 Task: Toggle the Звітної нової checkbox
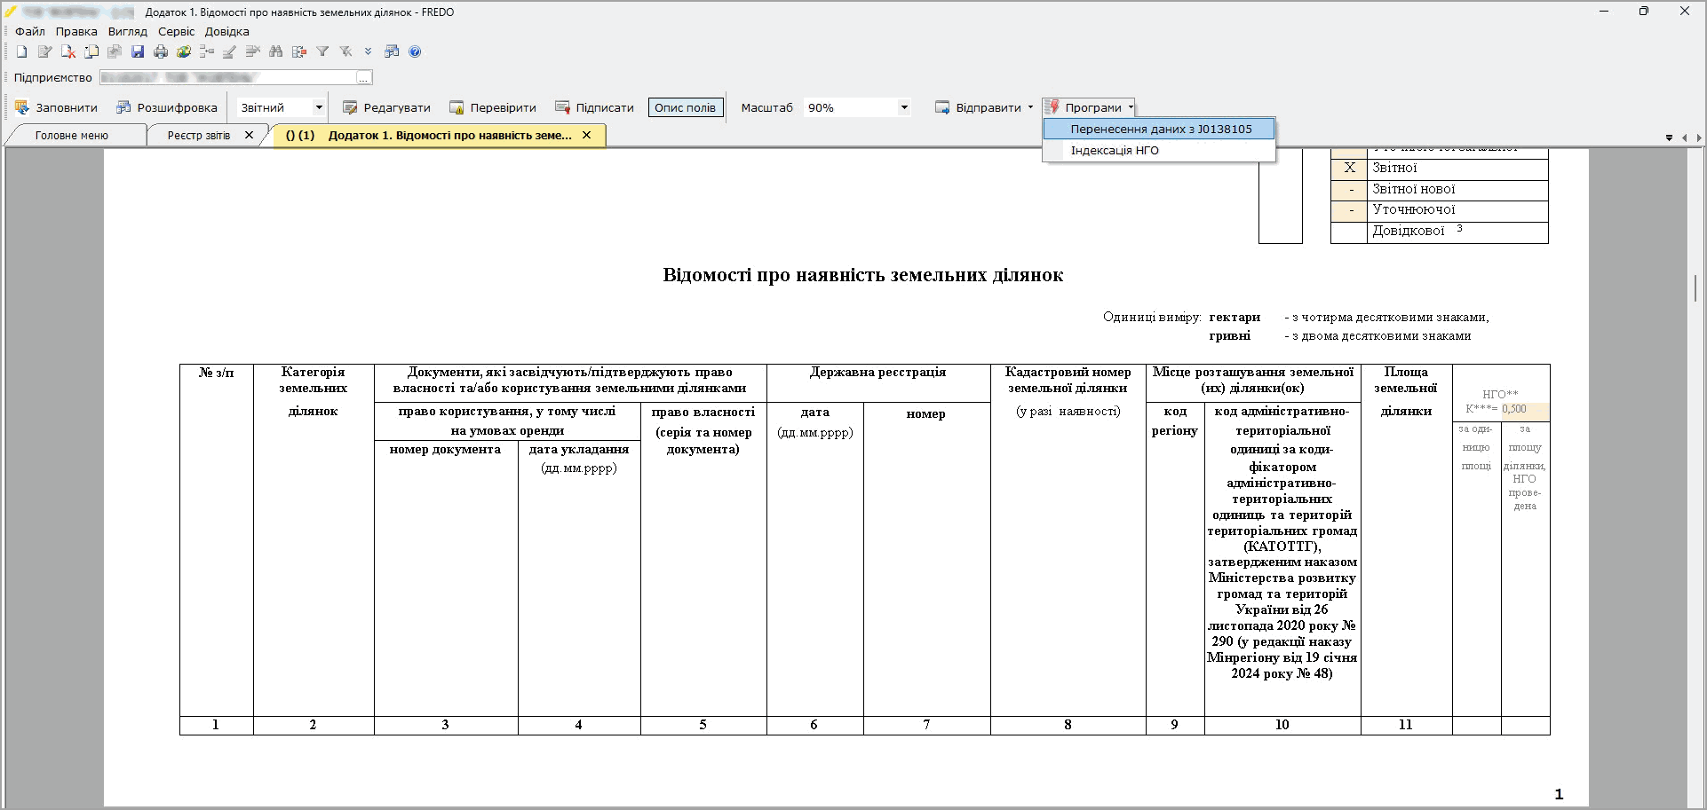tap(1349, 190)
